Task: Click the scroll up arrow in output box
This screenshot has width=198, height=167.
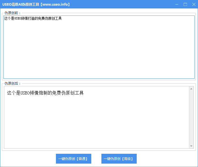Action: click(191, 89)
